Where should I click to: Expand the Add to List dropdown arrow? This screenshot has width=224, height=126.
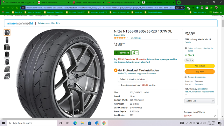213,101
